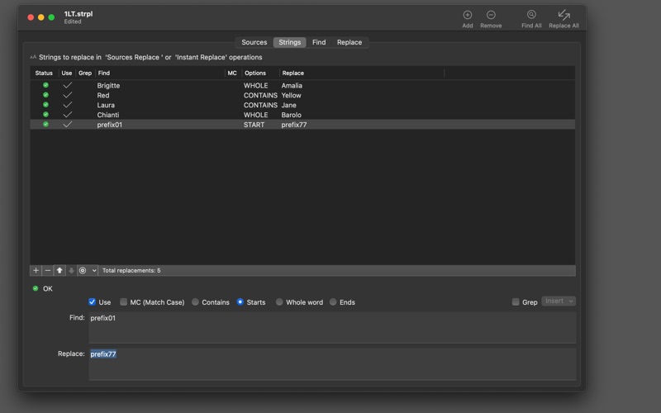Select the Whole word radio button
The height and width of the screenshot is (413, 661).
(x=279, y=301)
